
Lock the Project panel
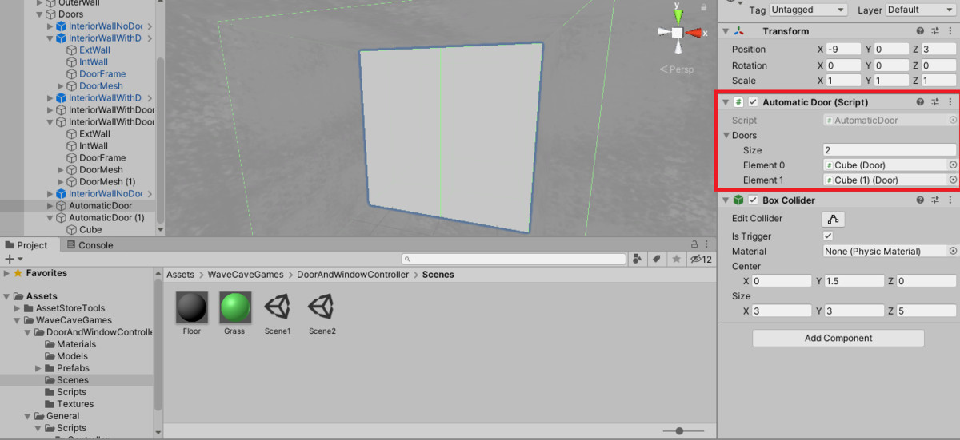coord(694,244)
